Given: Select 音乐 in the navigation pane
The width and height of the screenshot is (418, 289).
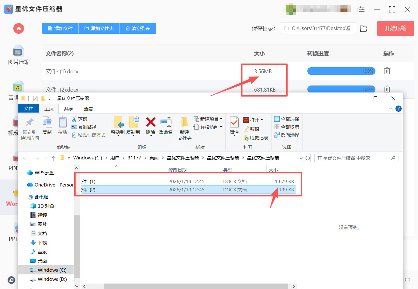Looking at the screenshot, I should click(x=39, y=252).
